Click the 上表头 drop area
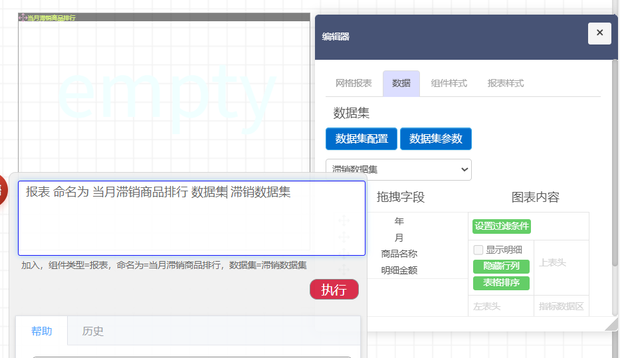The height and width of the screenshot is (358, 620). (x=561, y=268)
